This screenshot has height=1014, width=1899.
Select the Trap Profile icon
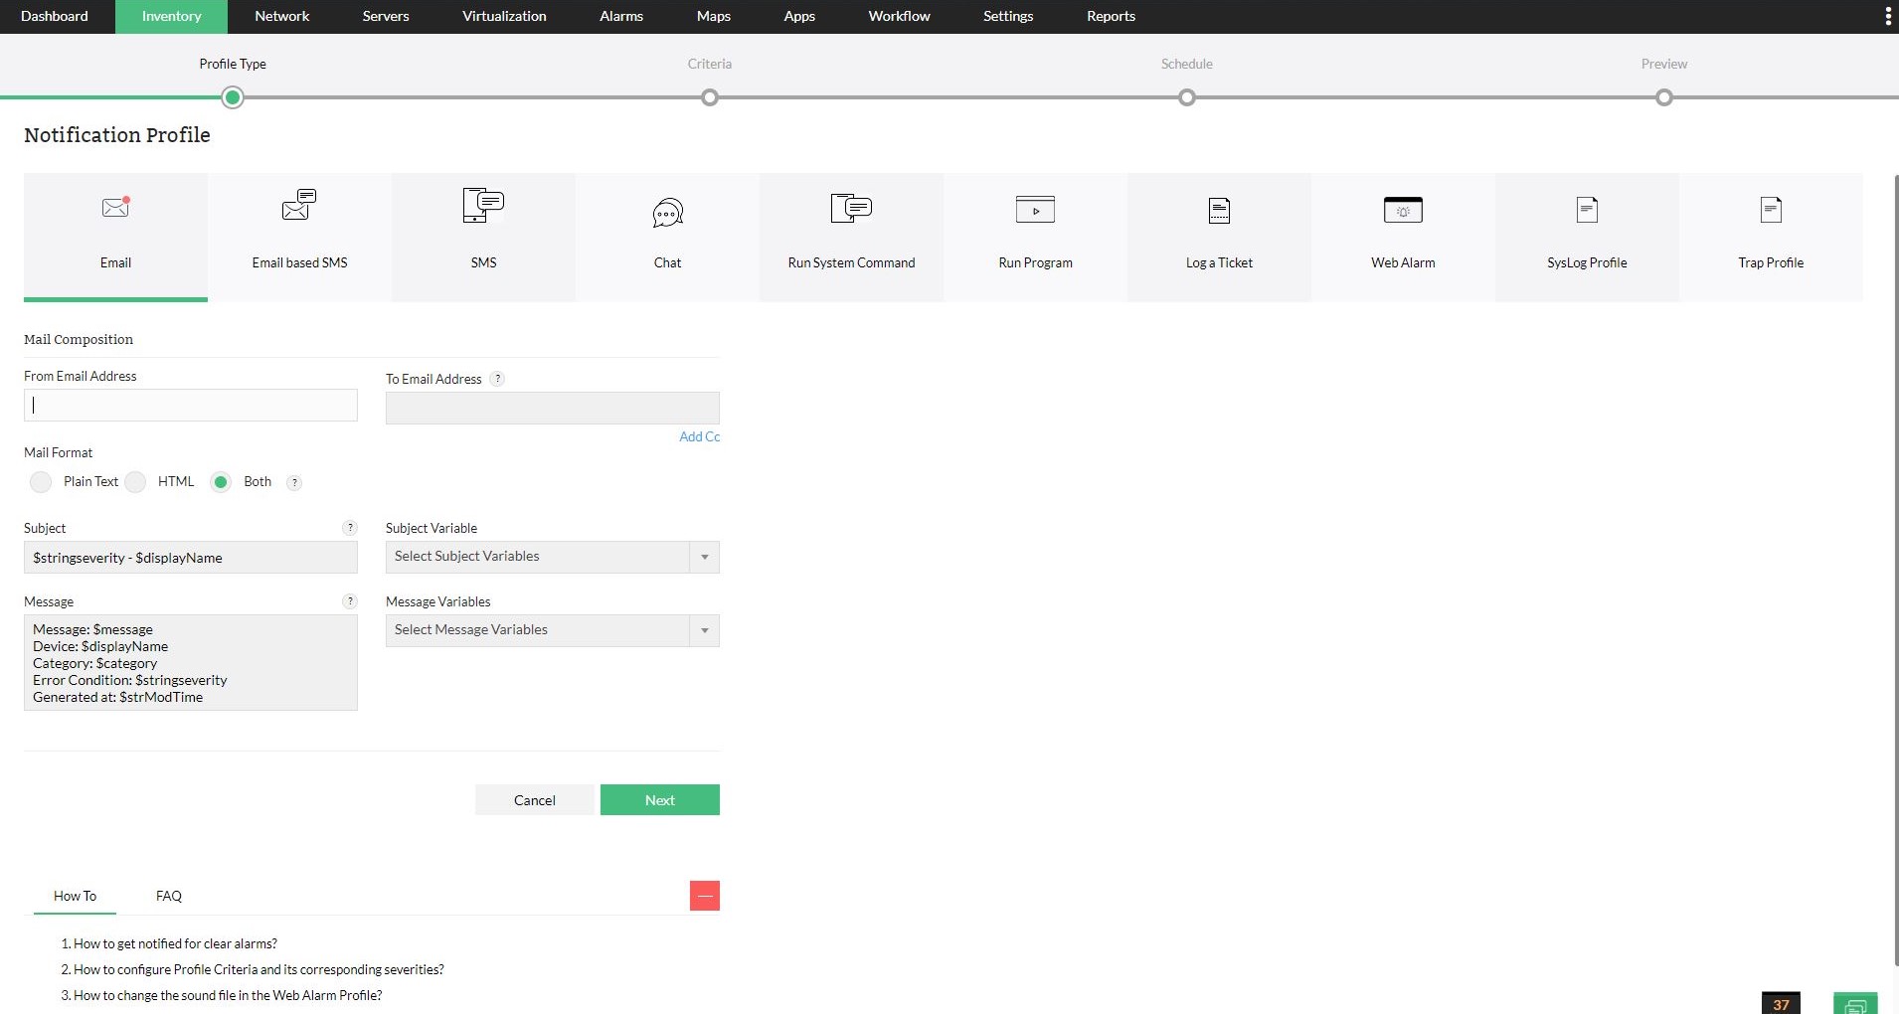coord(1771,210)
